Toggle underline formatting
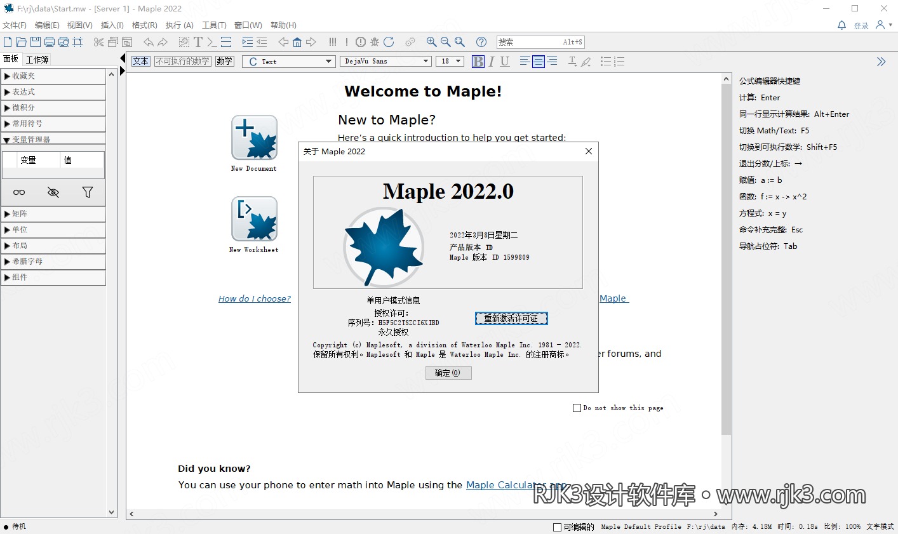 click(505, 62)
